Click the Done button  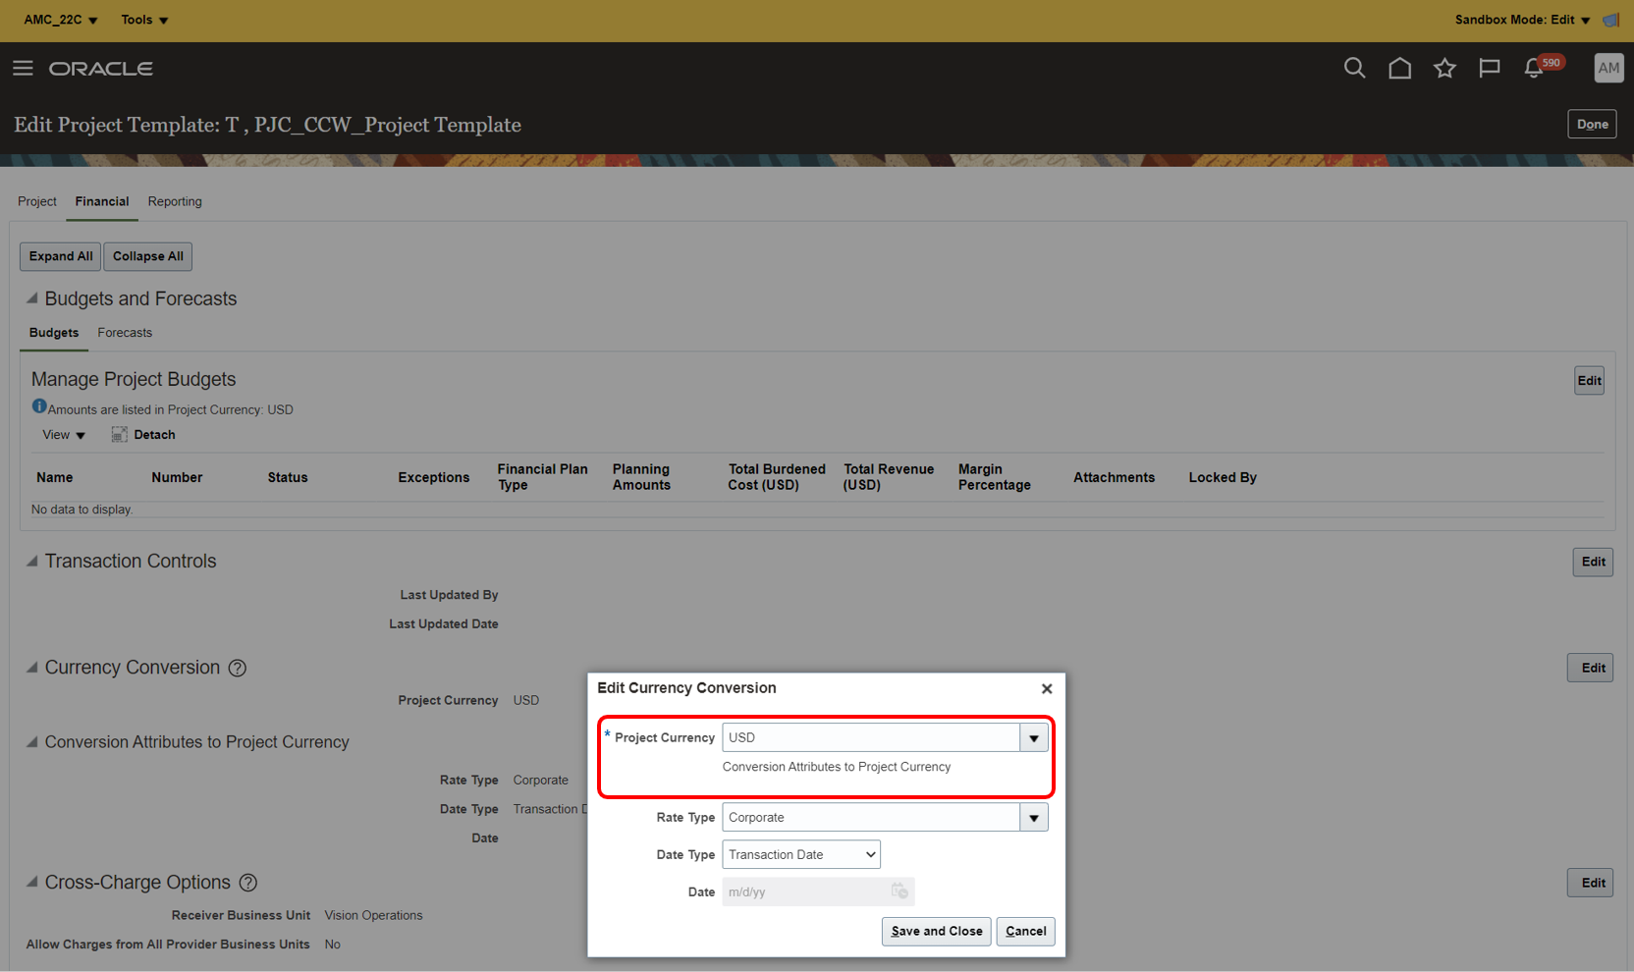(x=1592, y=124)
